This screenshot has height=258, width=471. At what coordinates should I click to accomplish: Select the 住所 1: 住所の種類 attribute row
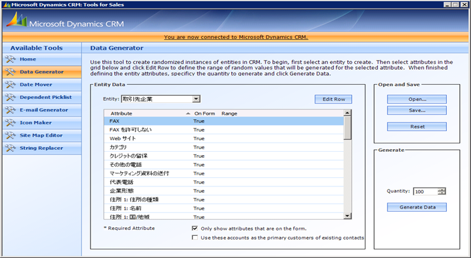pos(224,199)
